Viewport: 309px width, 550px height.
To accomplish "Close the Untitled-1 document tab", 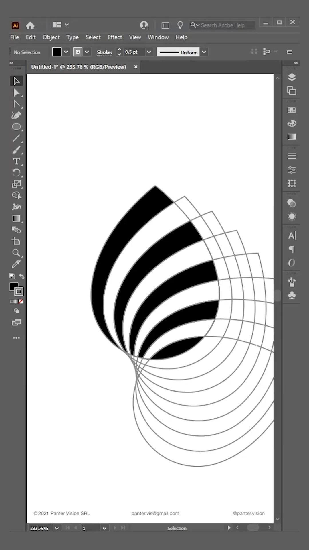I will (136, 67).
